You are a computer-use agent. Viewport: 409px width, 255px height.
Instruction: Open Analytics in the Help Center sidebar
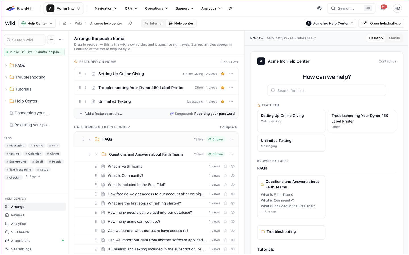pyautogui.click(x=34, y=224)
